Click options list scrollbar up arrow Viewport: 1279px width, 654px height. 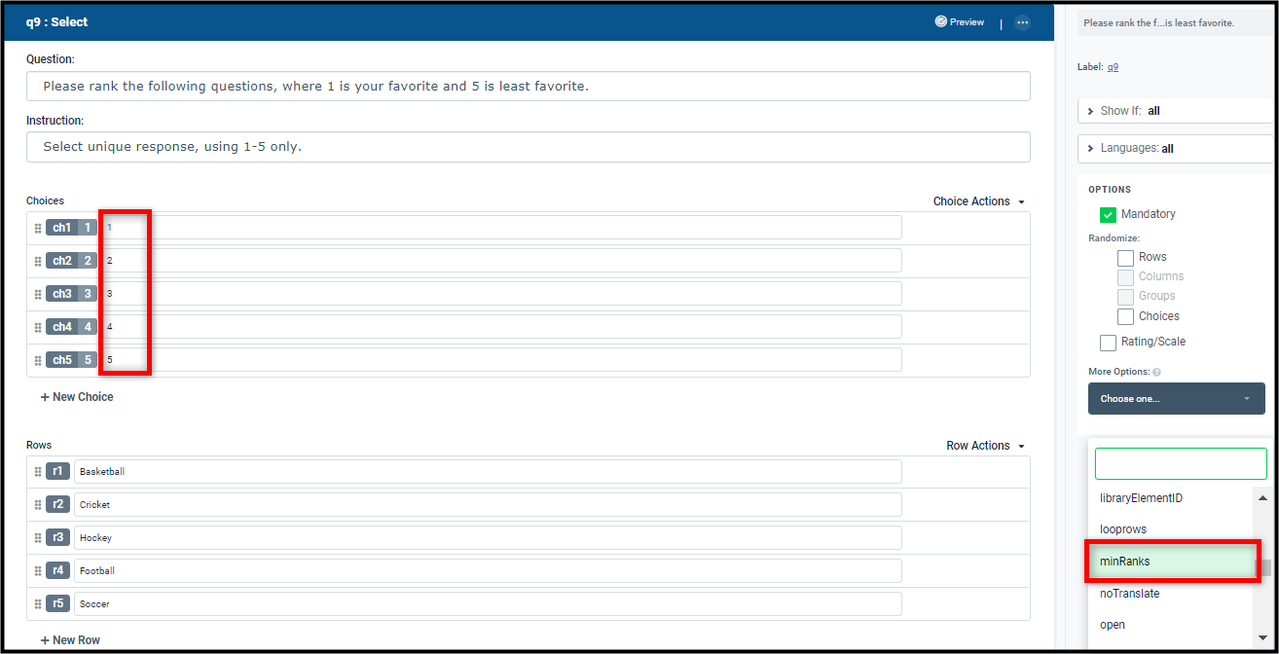pos(1262,498)
